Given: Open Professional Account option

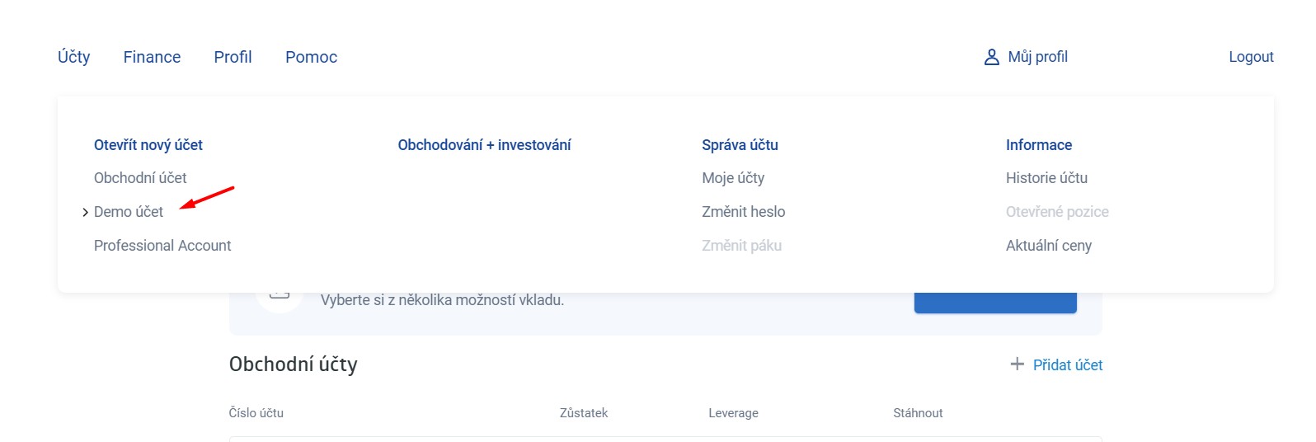Looking at the screenshot, I should 162,246.
